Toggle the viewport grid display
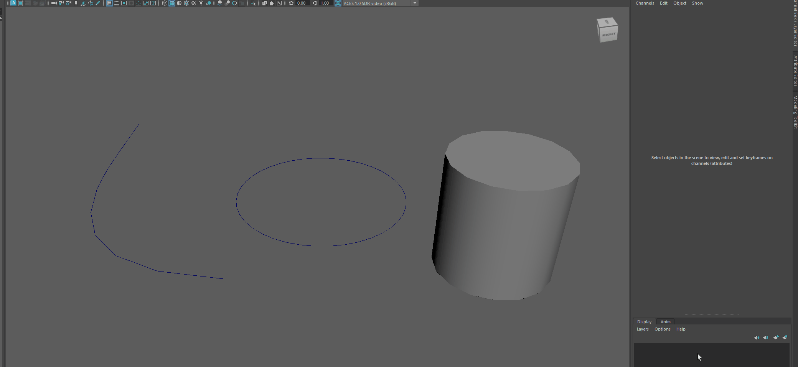This screenshot has height=367, width=798. coord(109,3)
